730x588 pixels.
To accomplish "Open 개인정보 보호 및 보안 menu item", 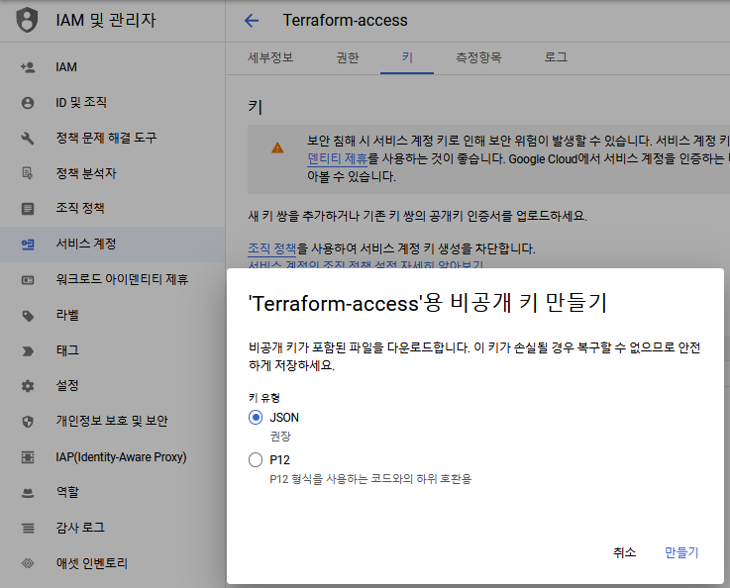I will [x=112, y=421].
